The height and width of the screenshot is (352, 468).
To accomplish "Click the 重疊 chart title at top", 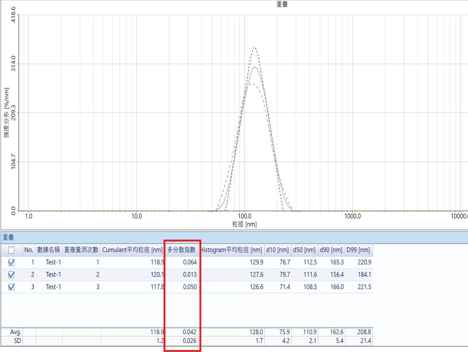I will pyautogui.click(x=282, y=4).
